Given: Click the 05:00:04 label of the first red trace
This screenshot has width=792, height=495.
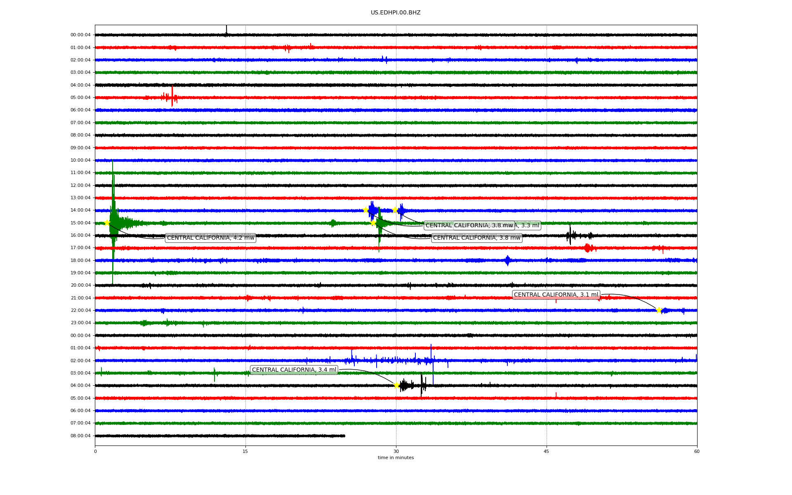Looking at the screenshot, I should point(80,98).
